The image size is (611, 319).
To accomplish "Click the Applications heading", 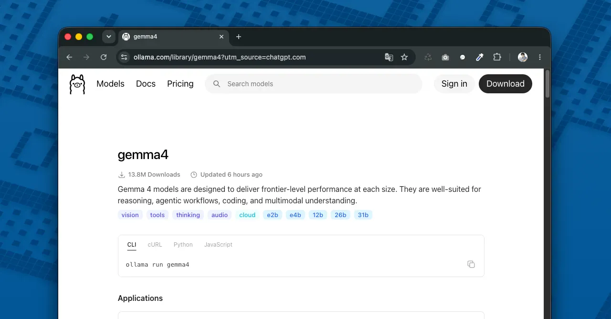I will pos(140,299).
